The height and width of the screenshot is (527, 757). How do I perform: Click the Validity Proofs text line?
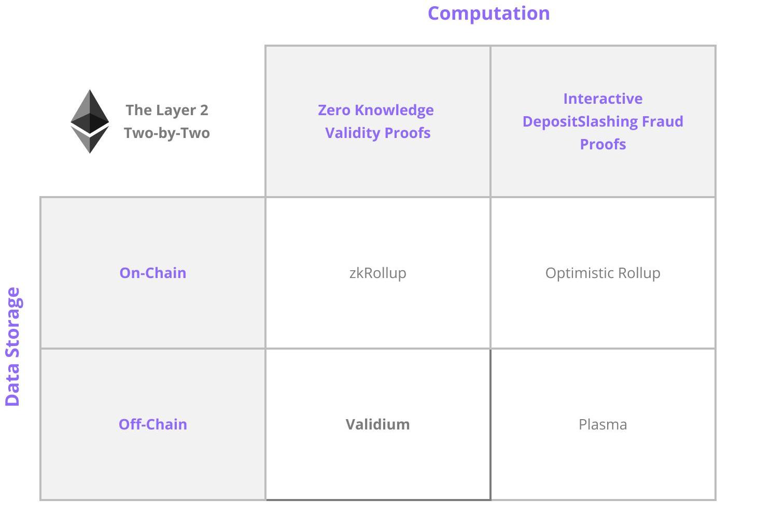(377, 133)
